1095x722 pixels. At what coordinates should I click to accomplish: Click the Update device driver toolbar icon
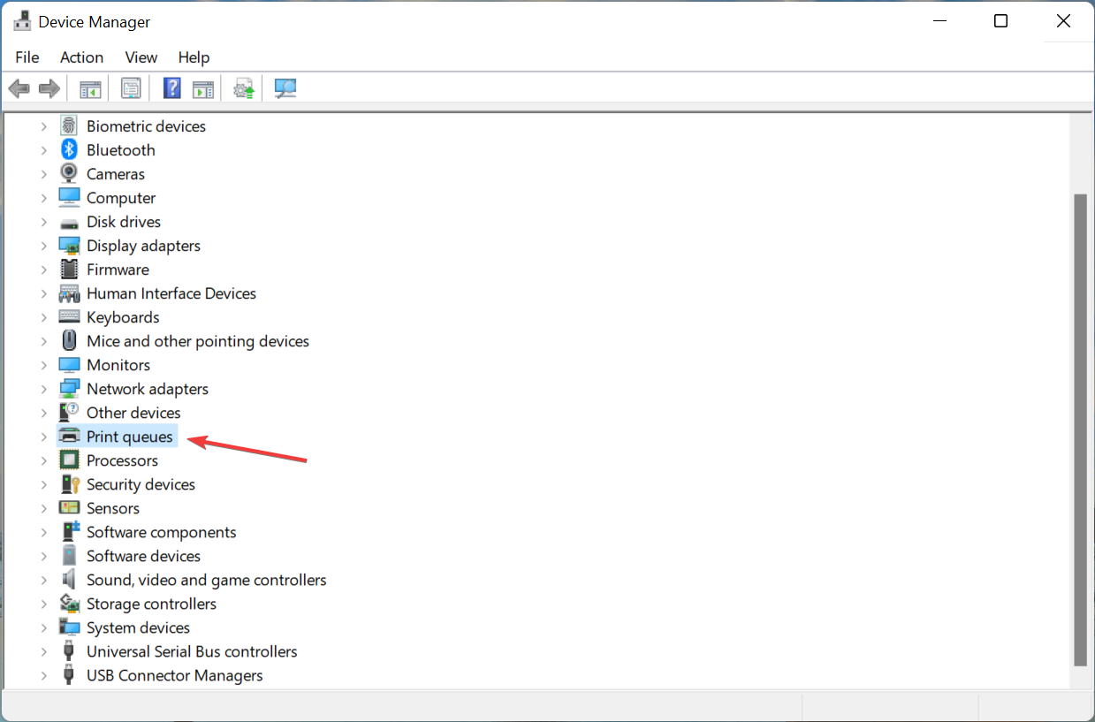tap(244, 88)
